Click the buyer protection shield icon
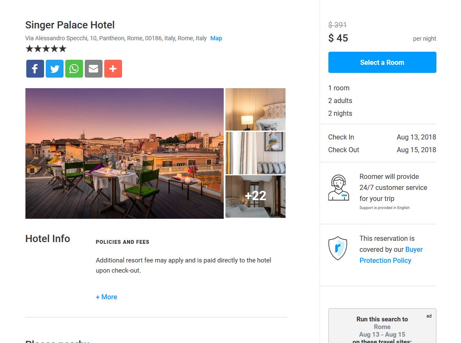Image resolution: width=461 pixels, height=343 pixels. [x=338, y=248]
